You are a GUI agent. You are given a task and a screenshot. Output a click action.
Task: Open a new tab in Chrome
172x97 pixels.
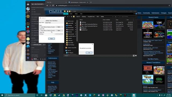click(91, 2)
